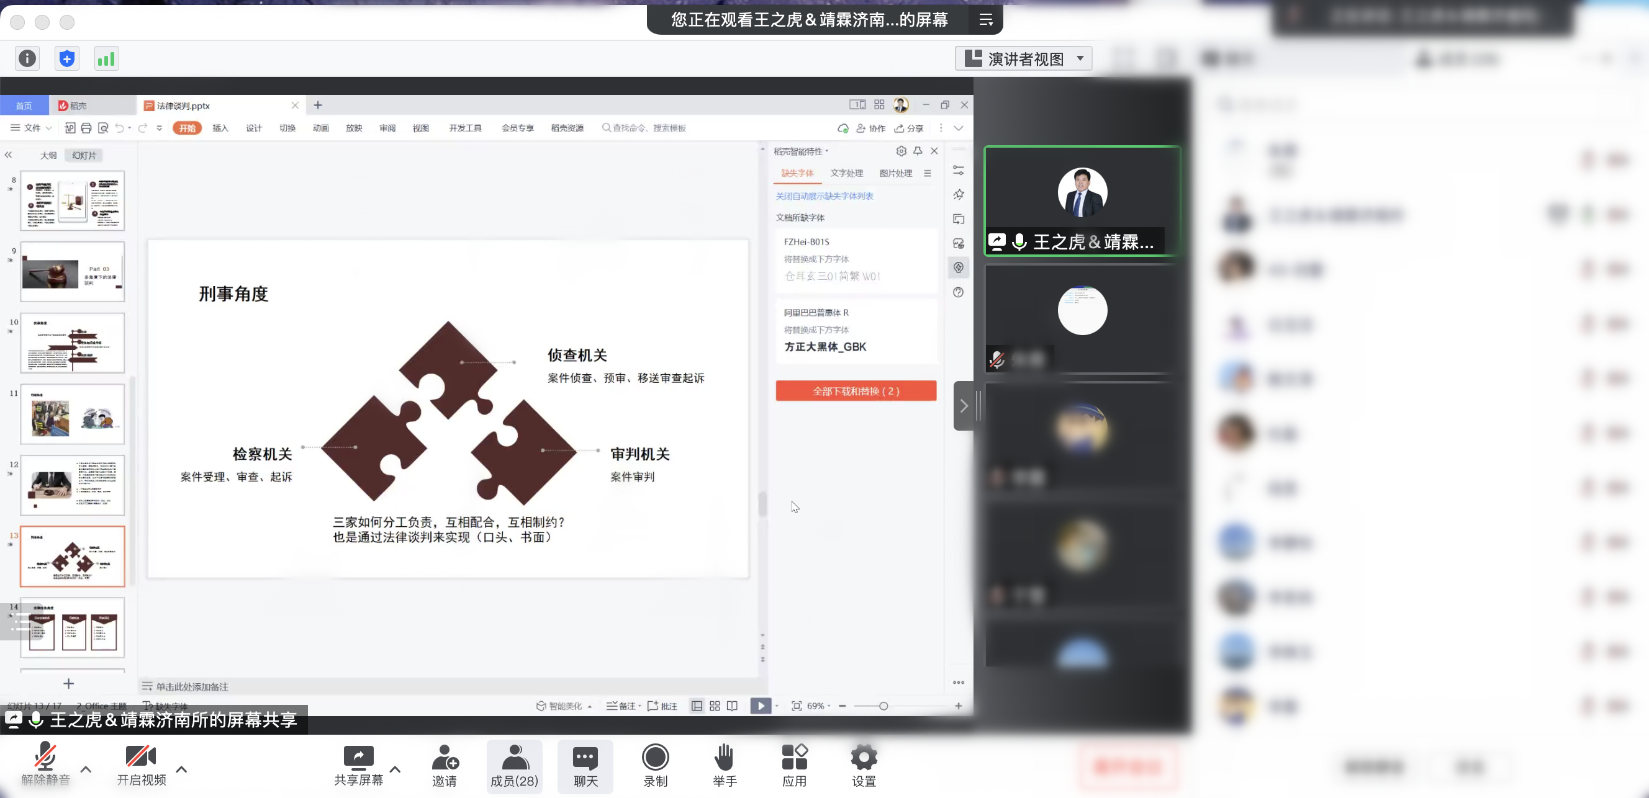Image resolution: width=1649 pixels, height=798 pixels.
Task: Click the undo arrow icon
Action: (120, 128)
